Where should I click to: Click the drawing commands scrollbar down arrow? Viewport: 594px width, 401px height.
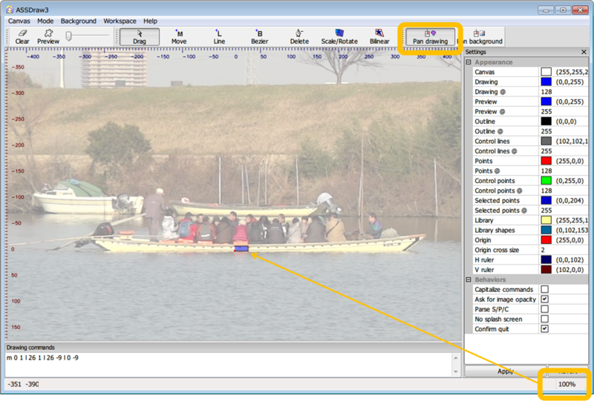click(x=456, y=372)
